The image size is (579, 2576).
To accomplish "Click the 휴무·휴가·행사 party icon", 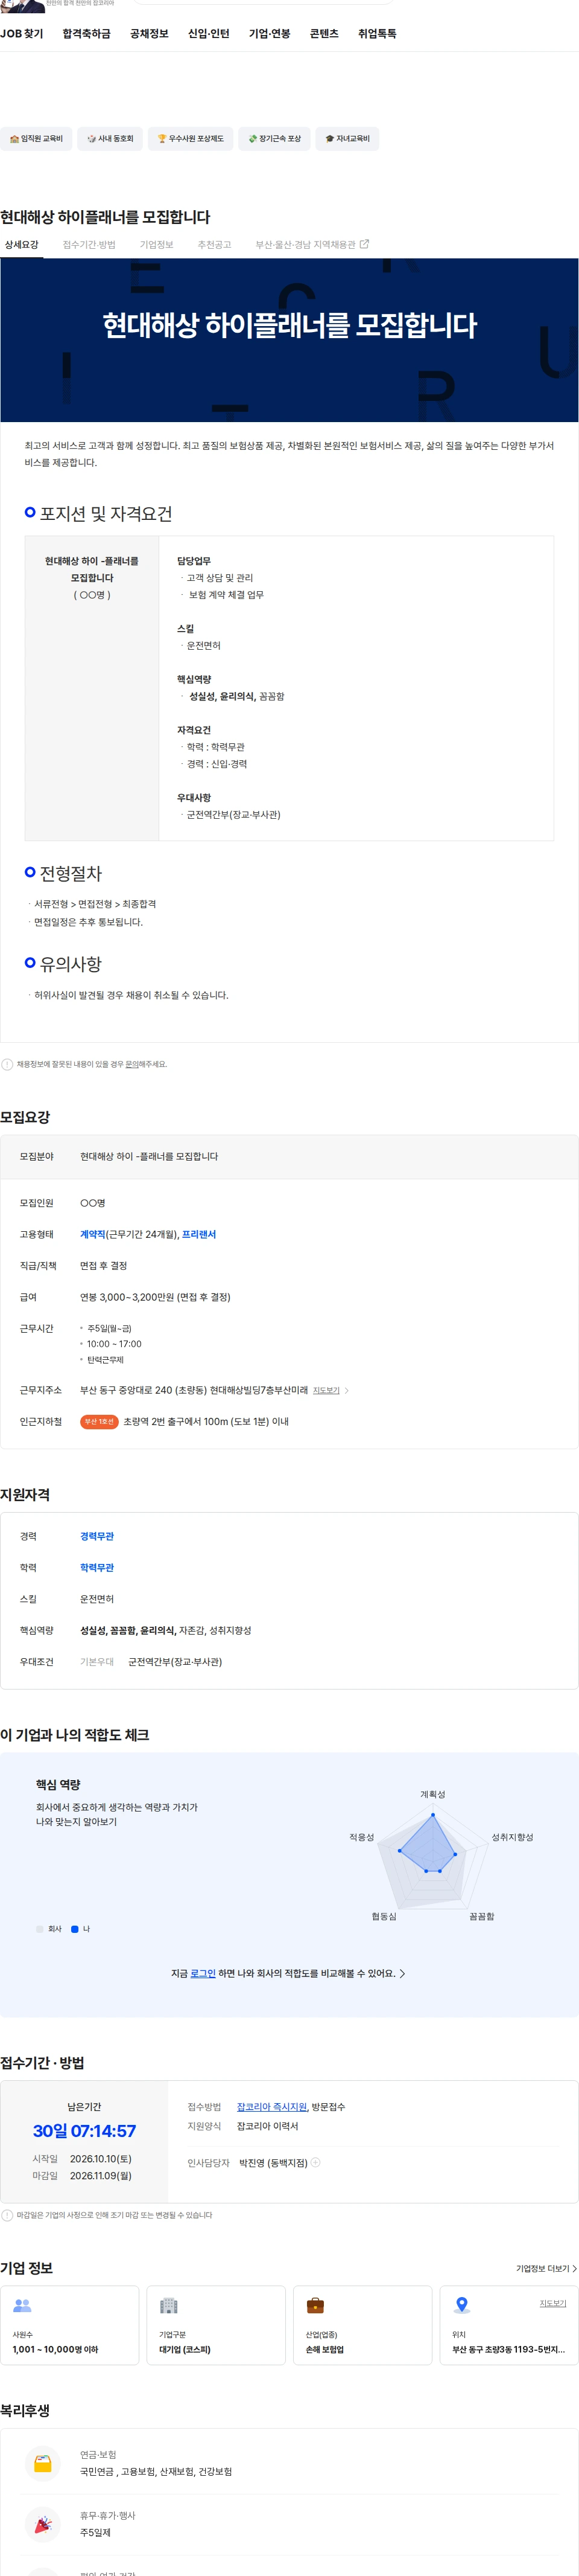I will tap(43, 2524).
